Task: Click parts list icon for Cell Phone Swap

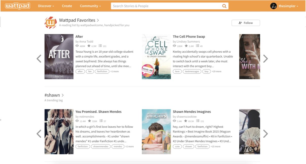Action: coord(198,46)
